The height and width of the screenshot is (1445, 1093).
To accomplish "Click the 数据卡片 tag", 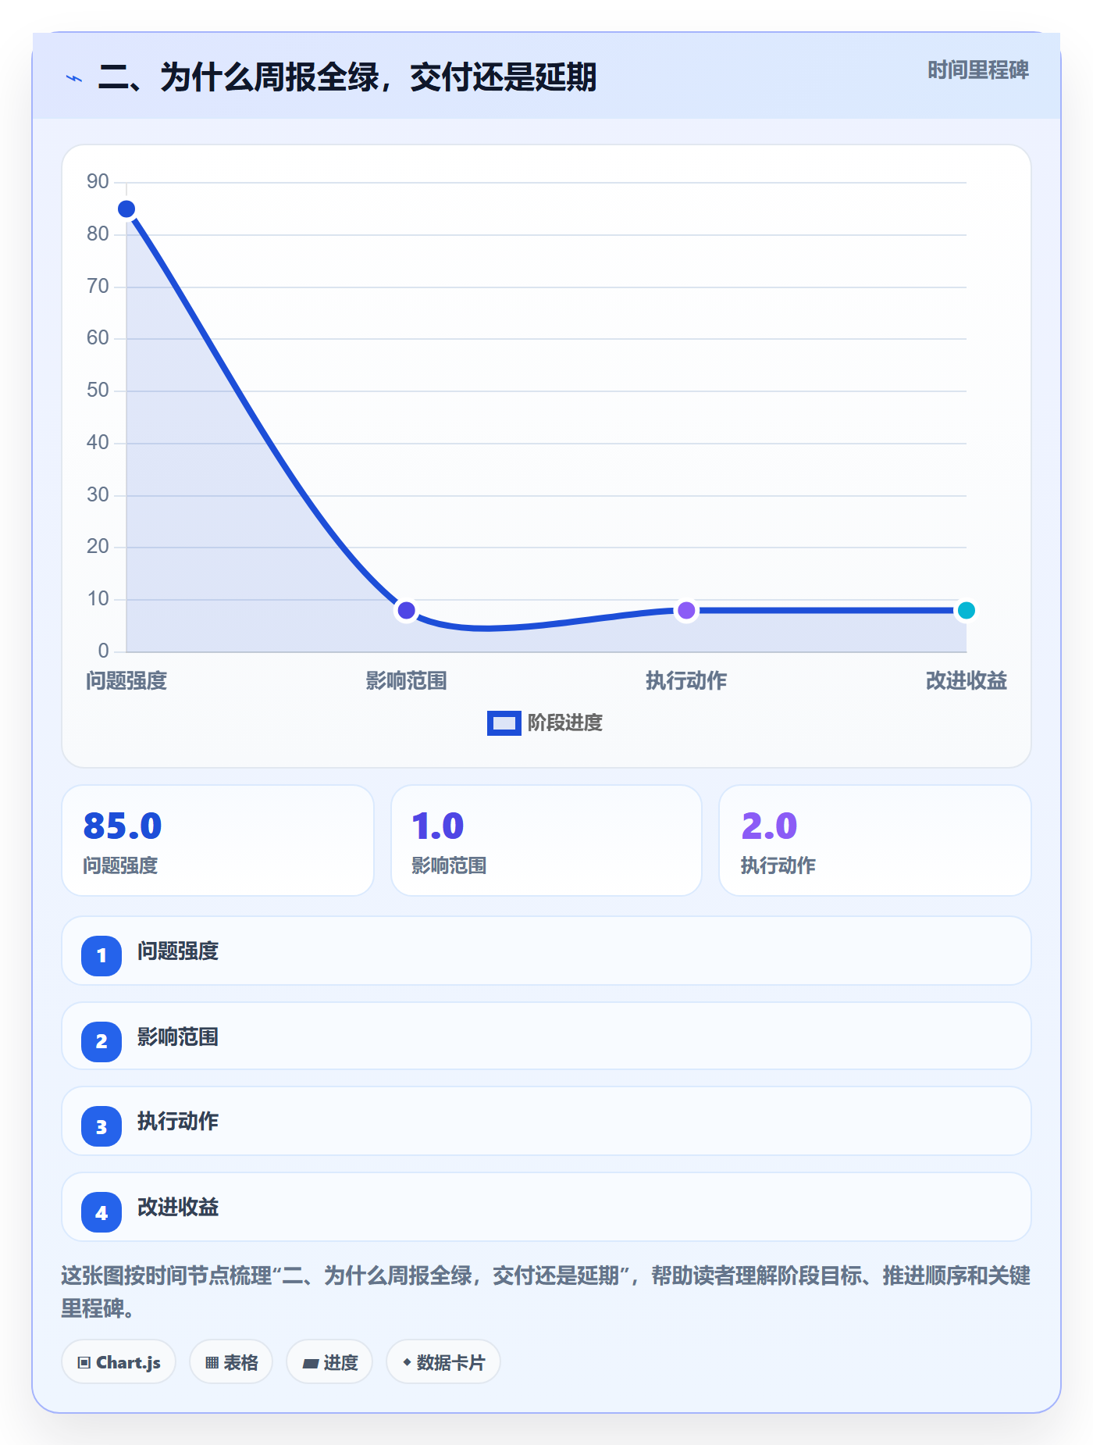I will tap(443, 1362).
